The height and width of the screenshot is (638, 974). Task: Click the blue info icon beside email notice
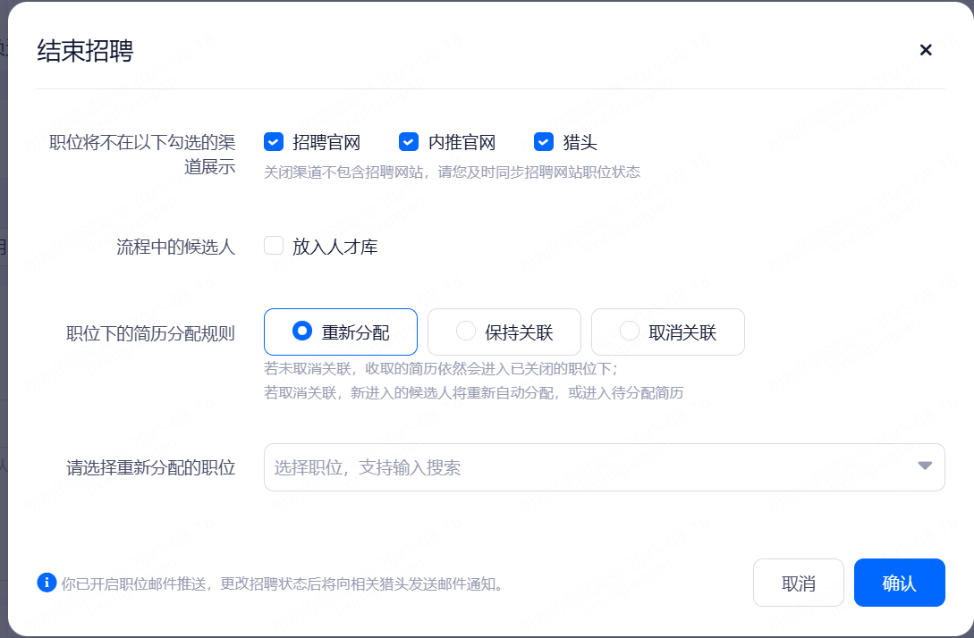coord(47,583)
